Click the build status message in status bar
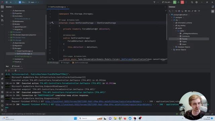This screenshot has height=121, width=215. click(x=24, y=114)
